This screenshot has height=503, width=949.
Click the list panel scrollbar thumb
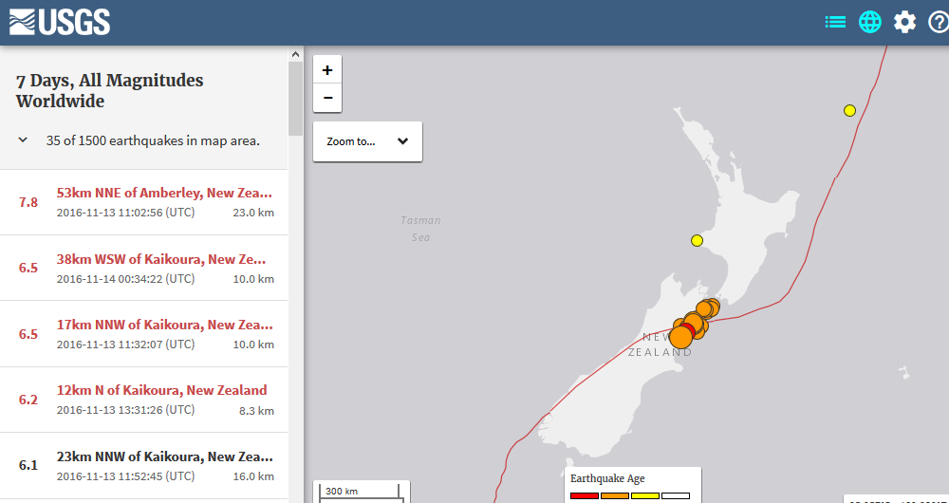295,98
